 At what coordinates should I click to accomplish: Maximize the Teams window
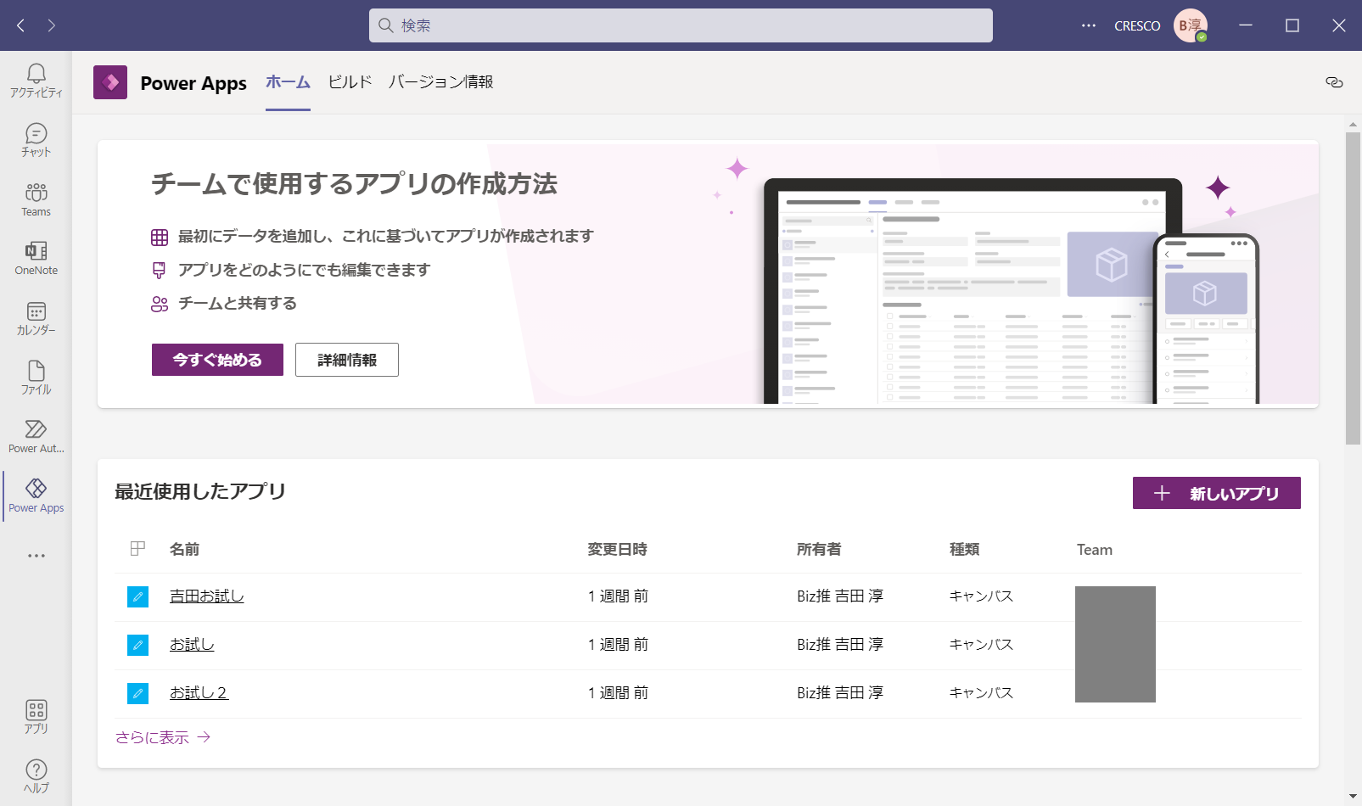(1292, 25)
